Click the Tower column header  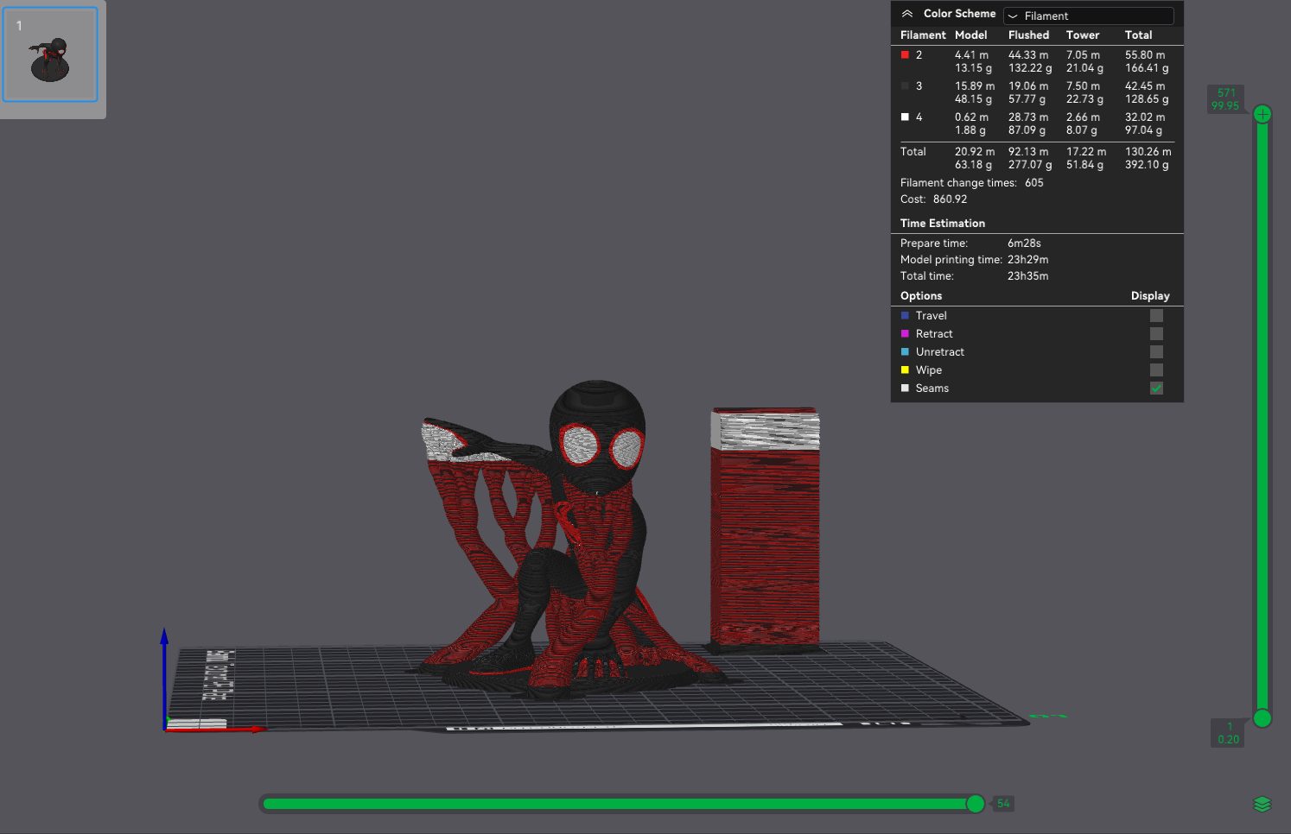pos(1083,35)
